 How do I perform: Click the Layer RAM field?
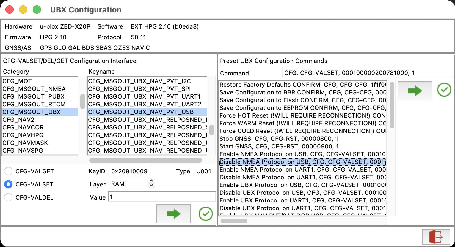[x=127, y=184]
